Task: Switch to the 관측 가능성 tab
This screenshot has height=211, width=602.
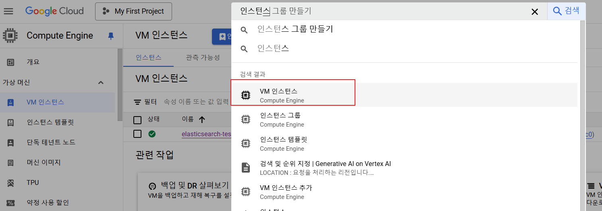Action: point(203,57)
